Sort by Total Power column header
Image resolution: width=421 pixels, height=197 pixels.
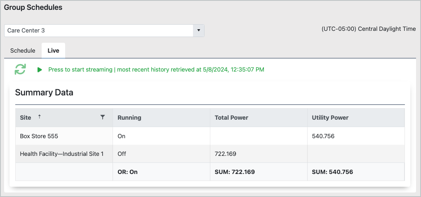coord(231,118)
